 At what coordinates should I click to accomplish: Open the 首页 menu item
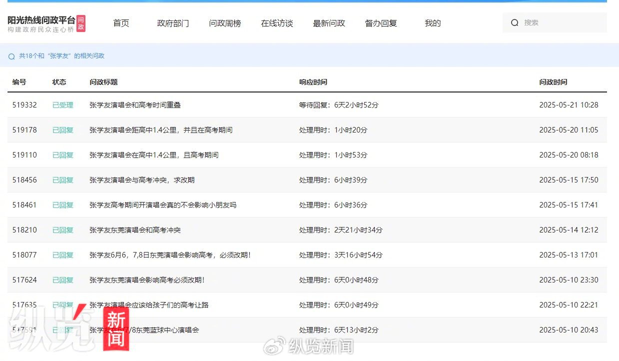click(121, 23)
